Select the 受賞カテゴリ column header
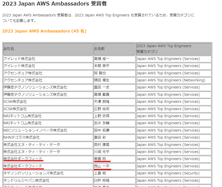Screen dimensions: 222x187 (174, 49)
